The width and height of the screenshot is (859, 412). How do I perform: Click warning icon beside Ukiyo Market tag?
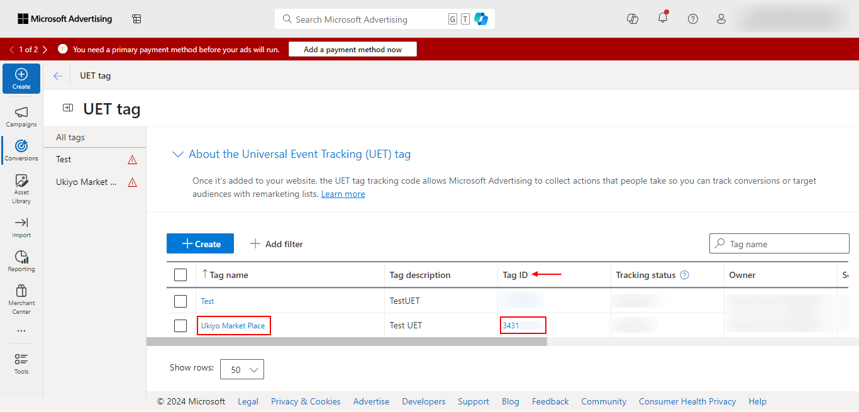(x=132, y=182)
